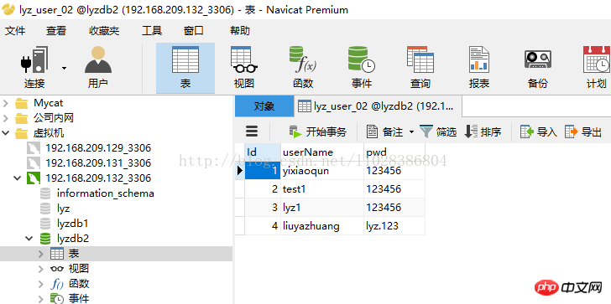Click the 用户 (User) toolbar icon
The height and width of the screenshot is (304, 611).
(x=98, y=68)
